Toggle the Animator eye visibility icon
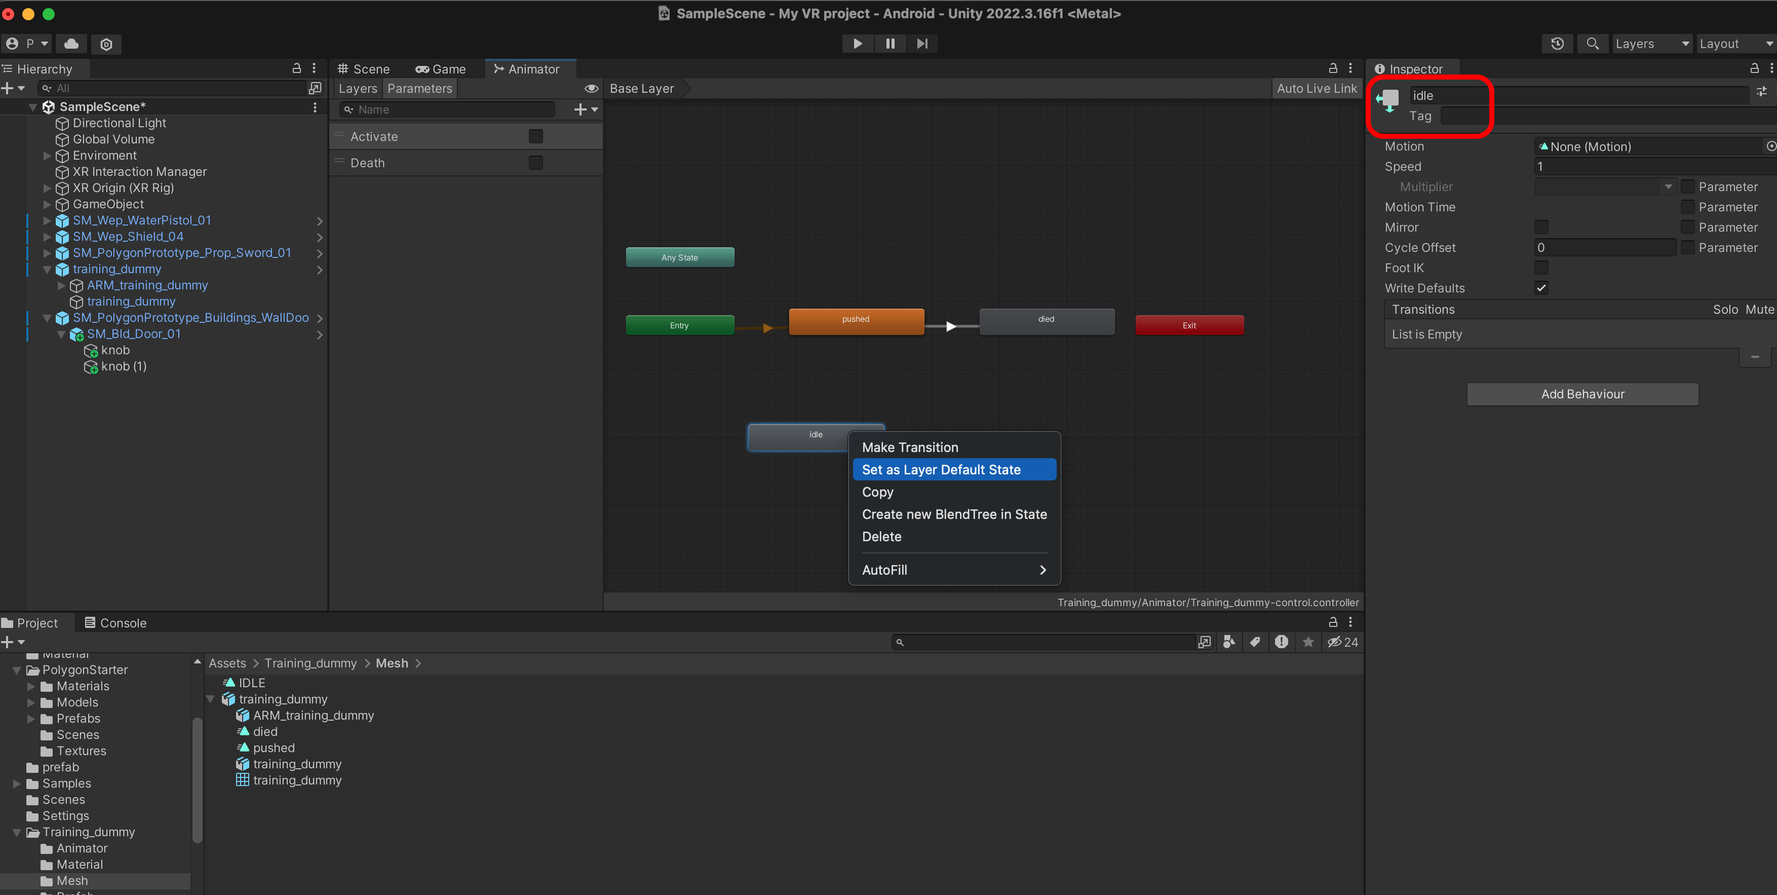Viewport: 1777px width, 895px height. (x=591, y=88)
